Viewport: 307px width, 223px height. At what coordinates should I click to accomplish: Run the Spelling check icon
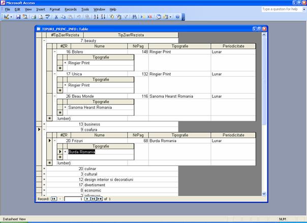pos(46,17)
